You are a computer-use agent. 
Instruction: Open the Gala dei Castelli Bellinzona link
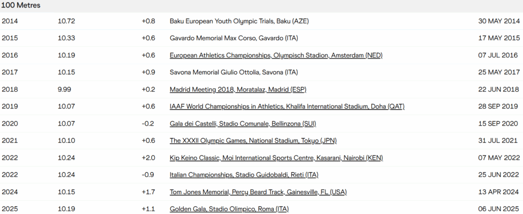(x=243, y=124)
